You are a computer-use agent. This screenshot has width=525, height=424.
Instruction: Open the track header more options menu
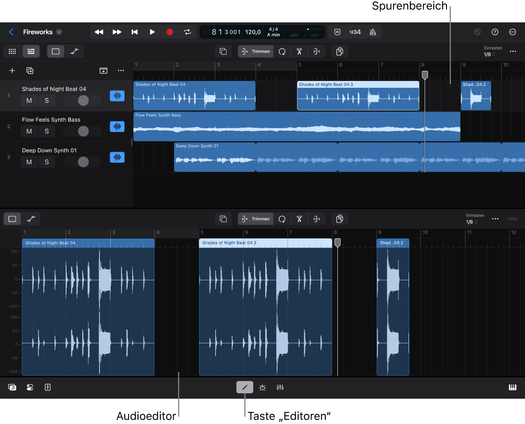(120, 70)
